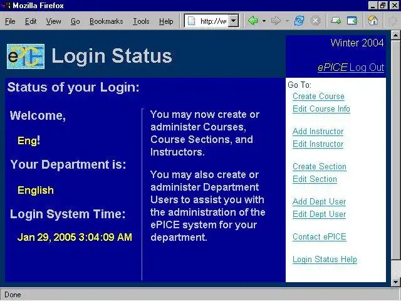Click the scrollbar down arrow
Image resolution: width=401 pixels, height=301 pixels.
[395, 282]
